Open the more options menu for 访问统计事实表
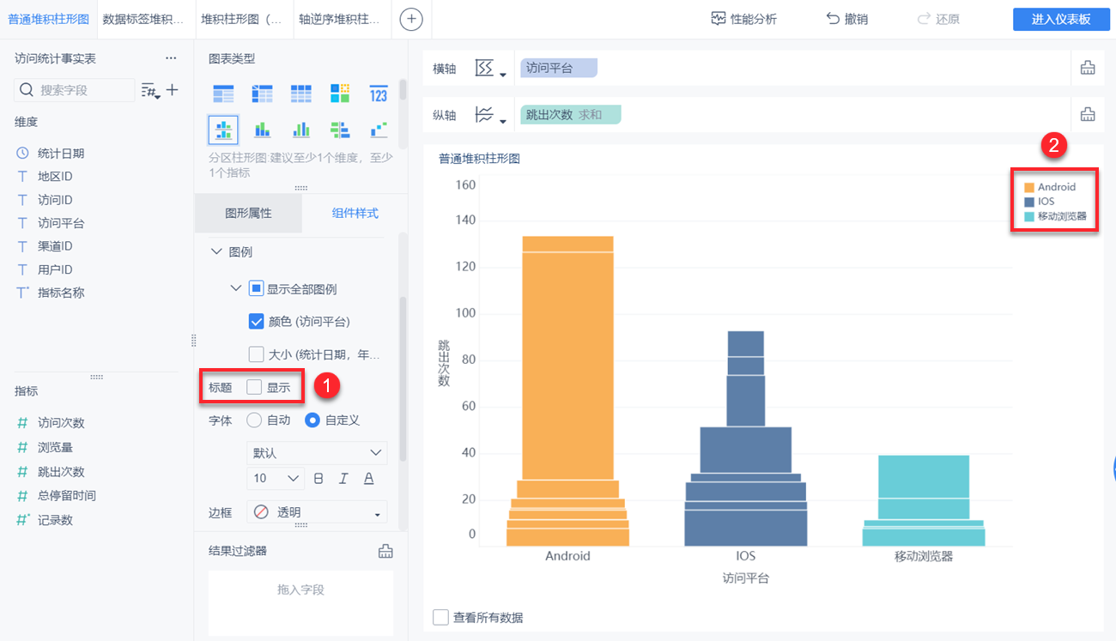1116x641 pixels. [171, 58]
